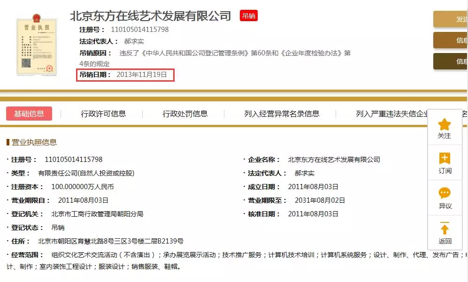Open the 列入严重违法失信企业 tab
The image size is (468, 282).
pos(391,114)
